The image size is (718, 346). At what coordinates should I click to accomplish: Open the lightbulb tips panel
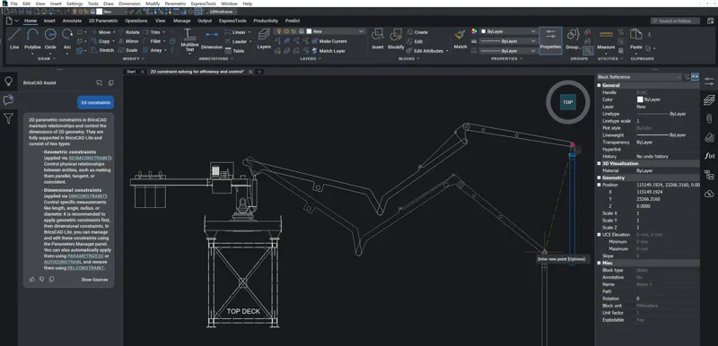[x=8, y=82]
